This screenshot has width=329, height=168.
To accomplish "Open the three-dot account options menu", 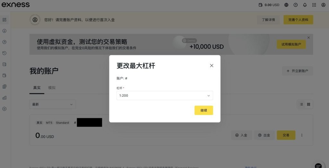I will click(x=302, y=135).
